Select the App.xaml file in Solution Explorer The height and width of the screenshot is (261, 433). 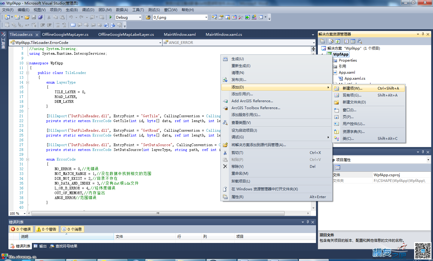347,72
